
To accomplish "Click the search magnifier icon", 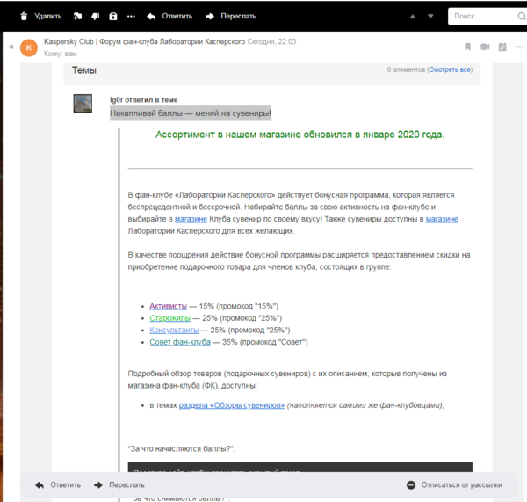I will 521,16.
